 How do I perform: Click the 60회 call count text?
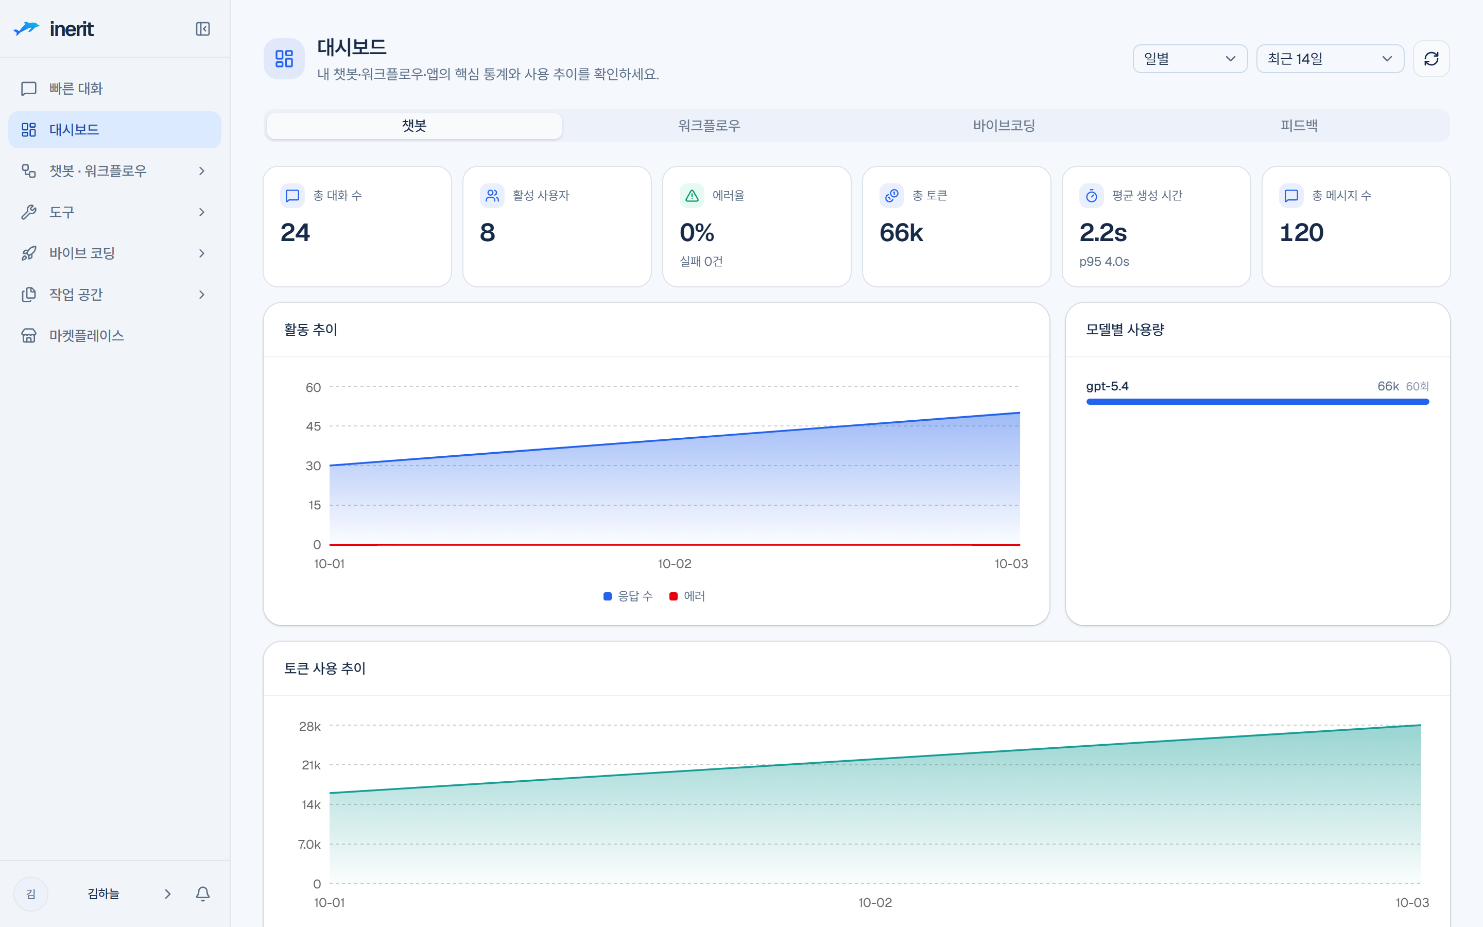coord(1418,386)
